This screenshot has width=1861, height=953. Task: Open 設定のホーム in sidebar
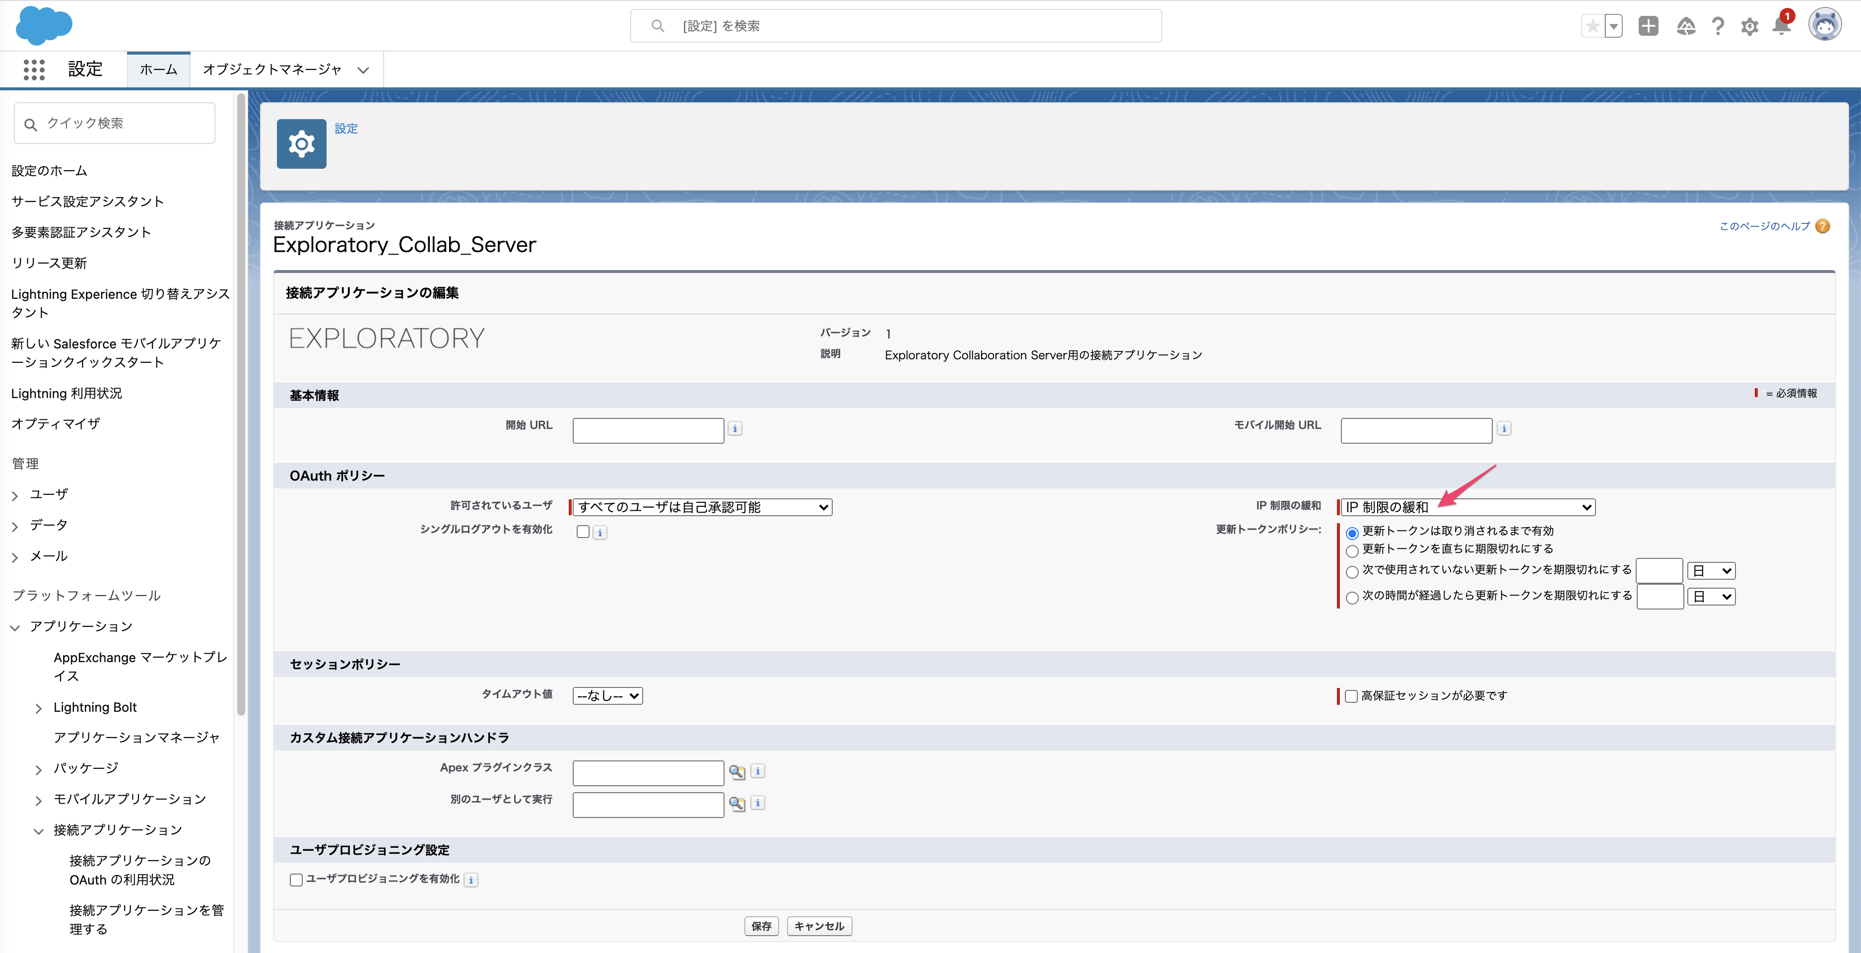pos(49,171)
